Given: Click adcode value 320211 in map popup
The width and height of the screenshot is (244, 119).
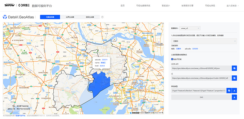Looking at the screenshot, I should [105, 60].
